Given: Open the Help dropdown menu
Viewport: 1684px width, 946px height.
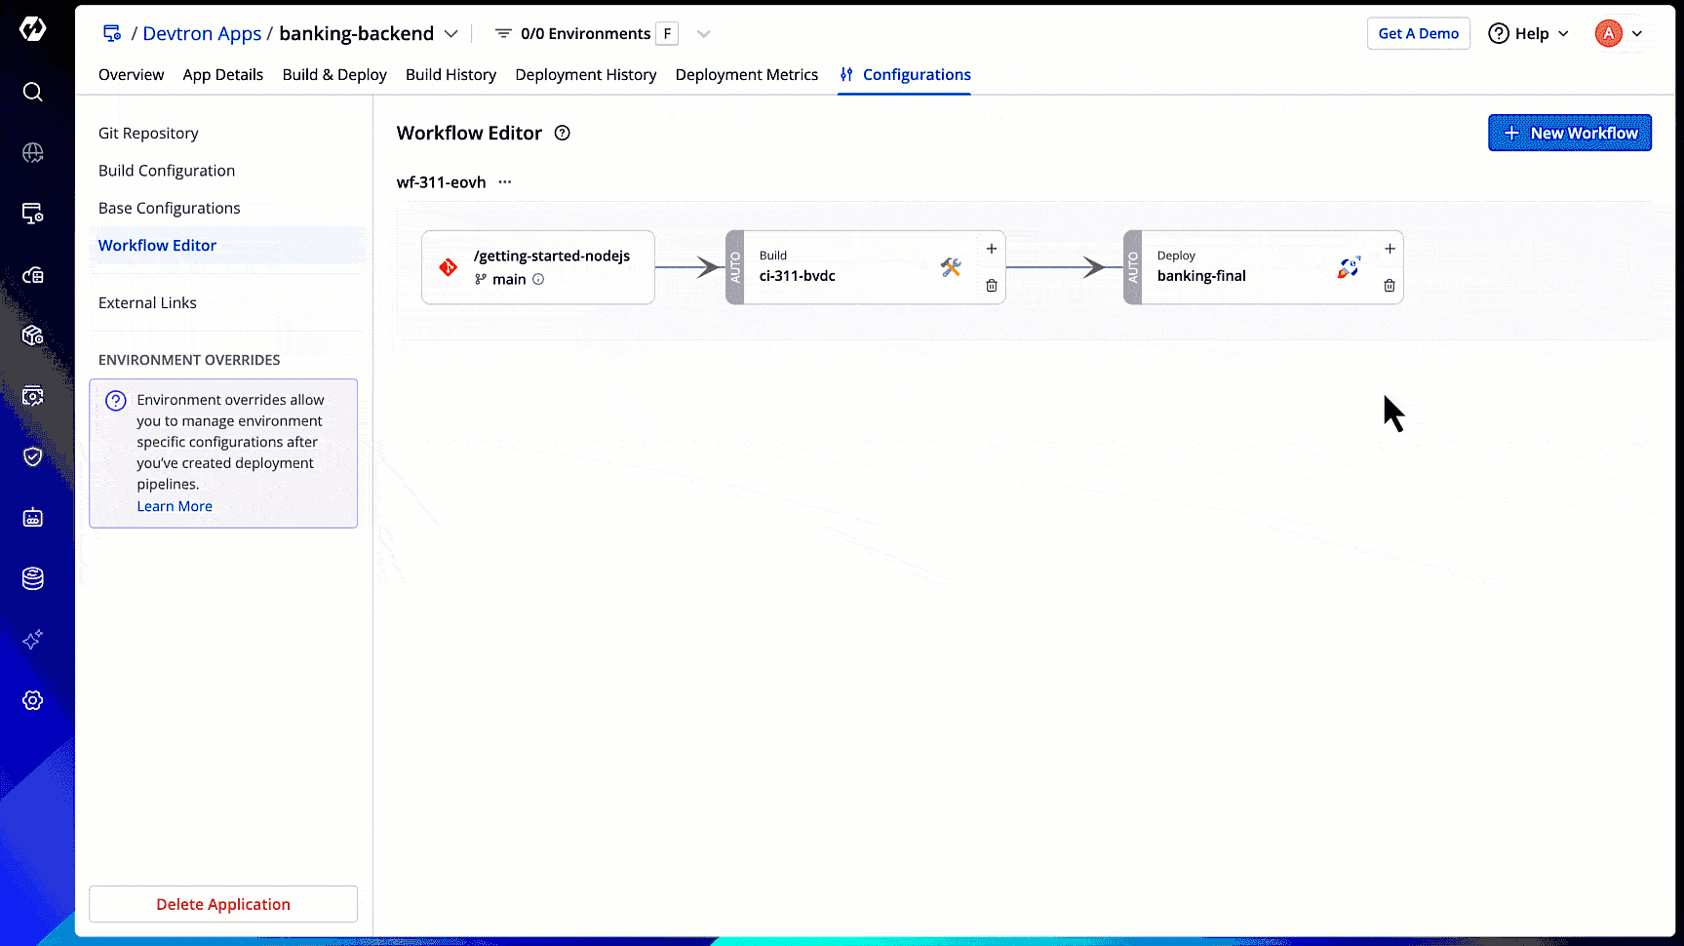Looking at the screenshot, I should click(1528, 34).
